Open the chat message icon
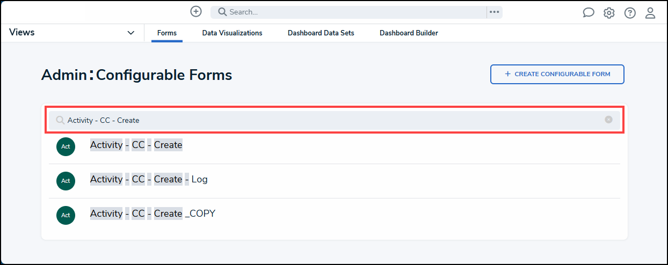Image resolution: width=668 pixels, height=265 pixels. [x=589, y=13]
